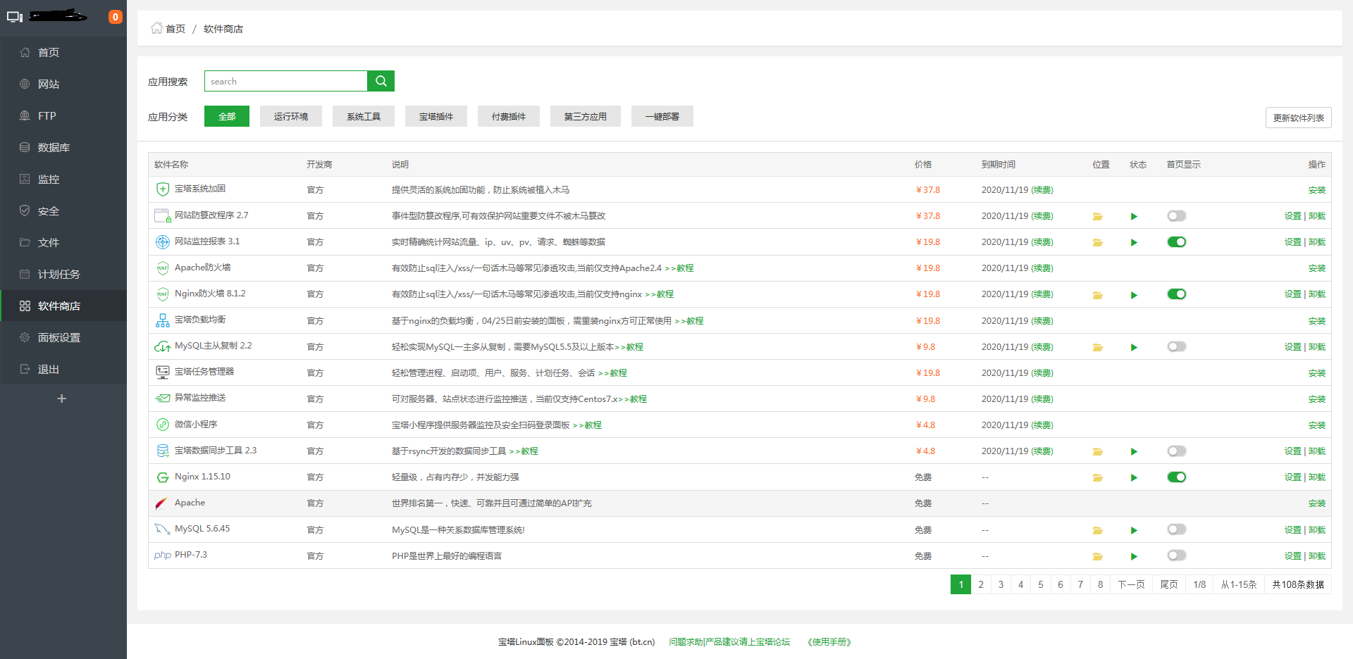Go to page 8 of software list
The height and width of the screenshot is (659, 1353).
(1100, 584)
